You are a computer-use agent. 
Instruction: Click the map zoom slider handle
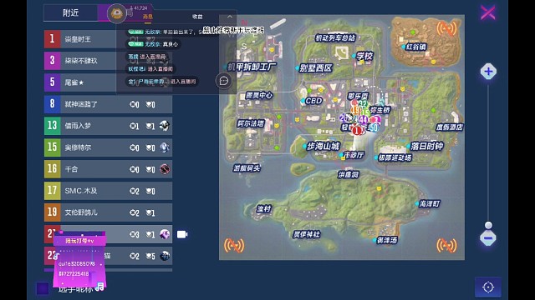click(x=488, y=225)
